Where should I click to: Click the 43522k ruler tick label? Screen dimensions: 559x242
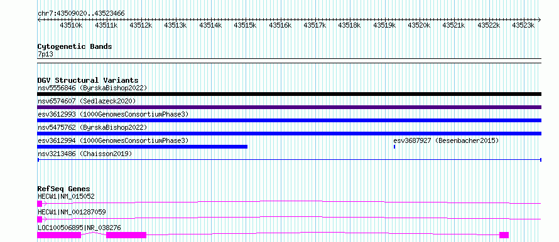pos(489,25)
